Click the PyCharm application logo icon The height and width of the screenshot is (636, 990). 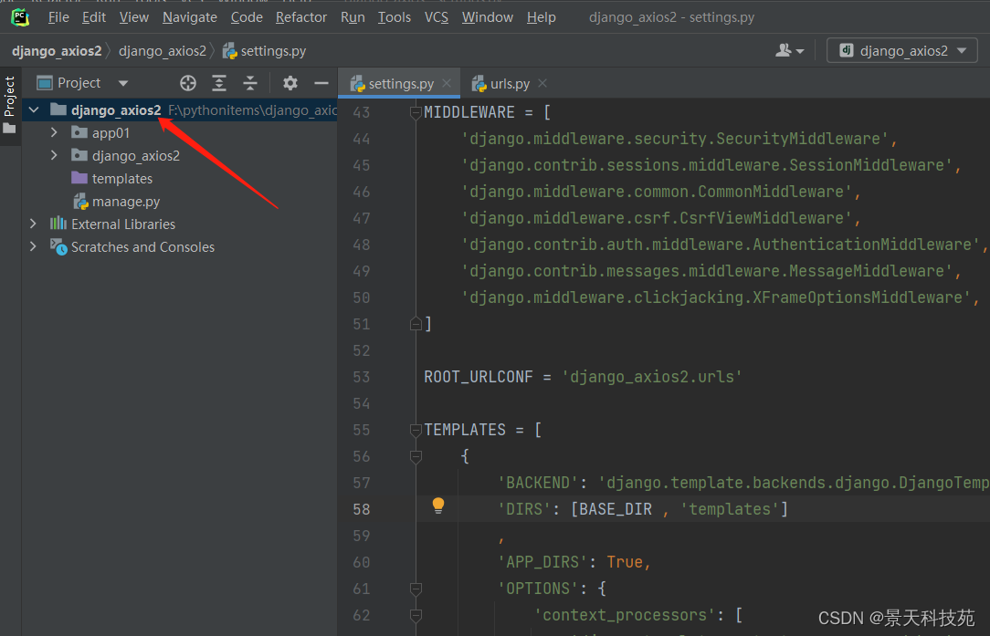click(20, 17)
